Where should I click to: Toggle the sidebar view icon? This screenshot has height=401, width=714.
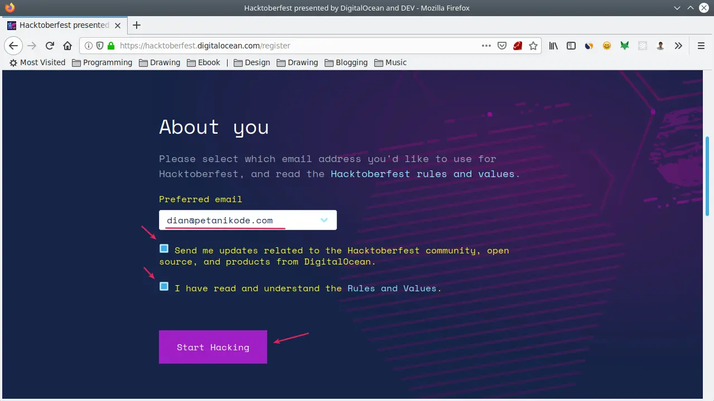click(x=571, y=46)
